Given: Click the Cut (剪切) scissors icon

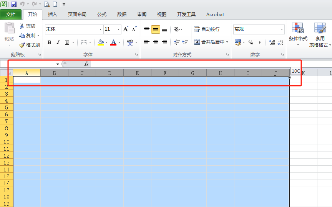Looking at the screenshot, I should [22, 26].
